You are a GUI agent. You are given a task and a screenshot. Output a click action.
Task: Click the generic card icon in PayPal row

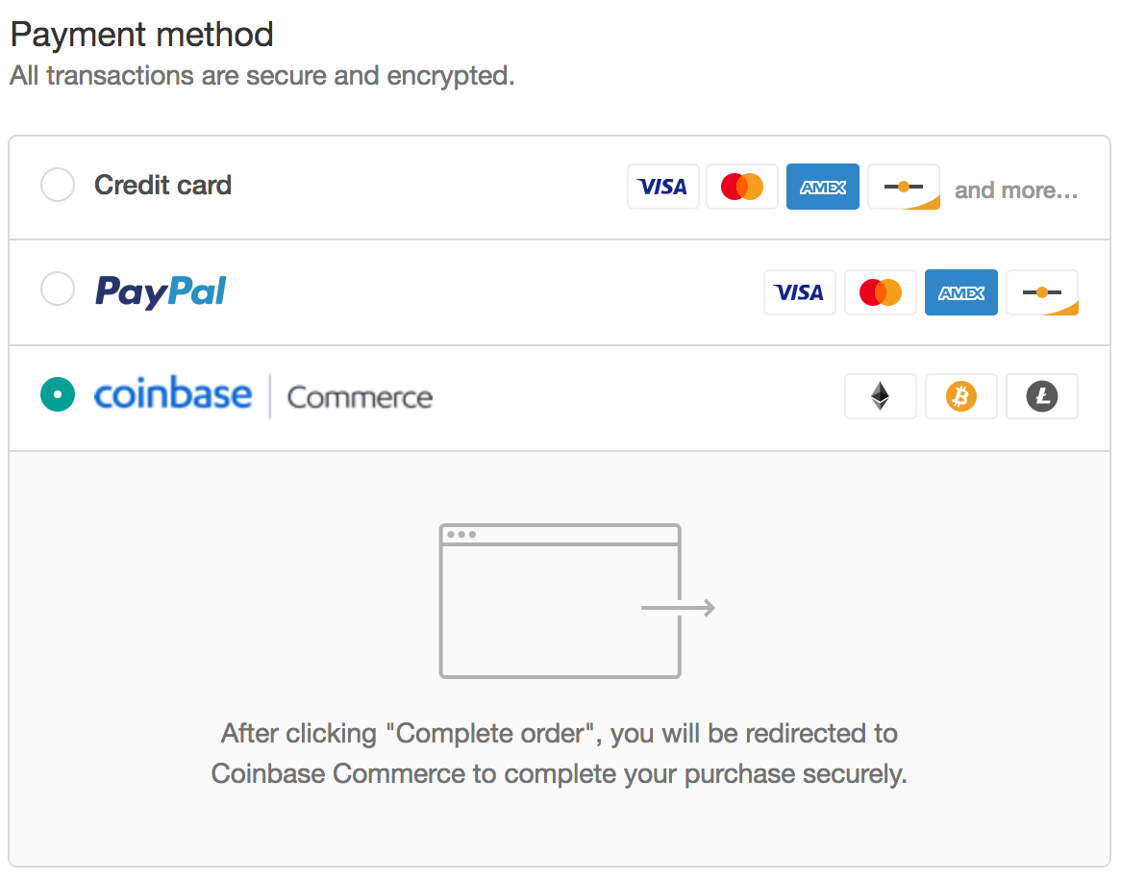[x=1042, y=292]
